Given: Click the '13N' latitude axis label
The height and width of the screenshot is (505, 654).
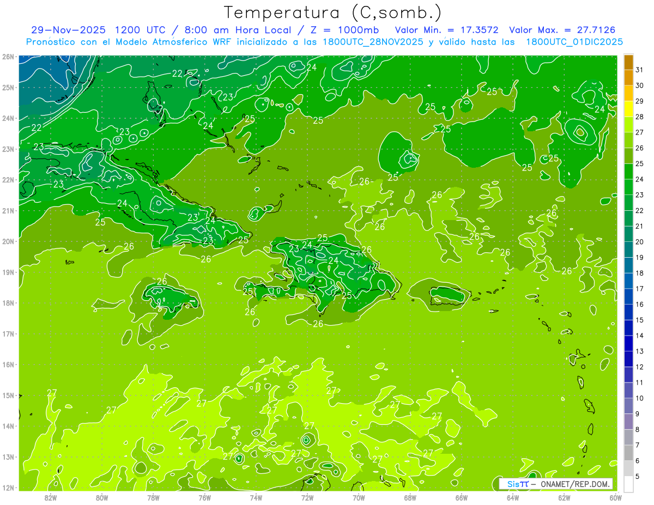Looking at the screenshot, I should coord(8,457).
